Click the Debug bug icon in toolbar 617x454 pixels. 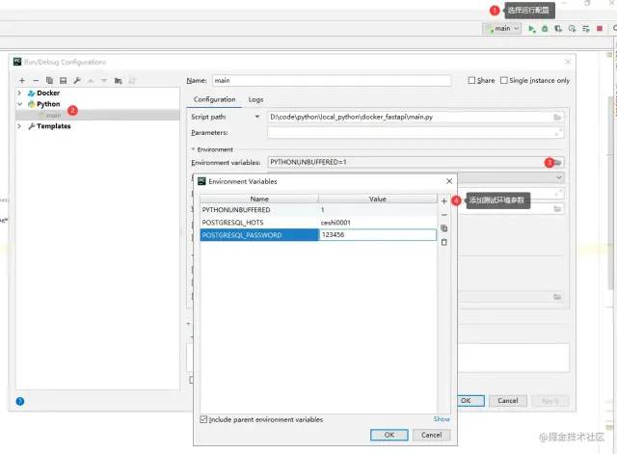(x=545, y=29)
